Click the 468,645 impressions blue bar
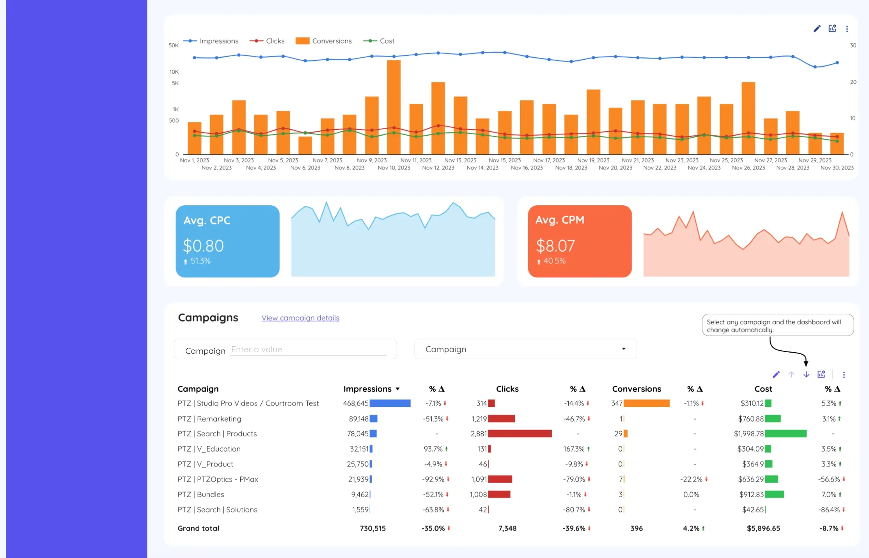The height and width of the screenshot is (558, 869). click(x=390, y=403)
